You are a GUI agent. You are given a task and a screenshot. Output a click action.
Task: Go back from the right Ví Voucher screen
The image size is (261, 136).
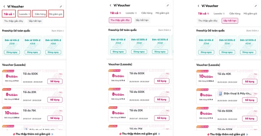click(199, 6)
